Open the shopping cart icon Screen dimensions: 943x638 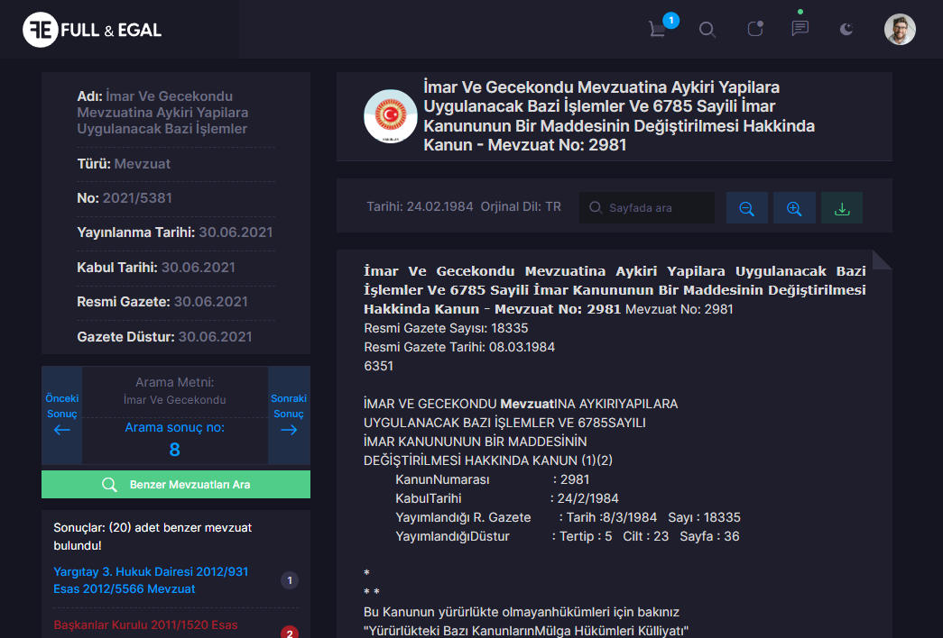tap(658, 29)
